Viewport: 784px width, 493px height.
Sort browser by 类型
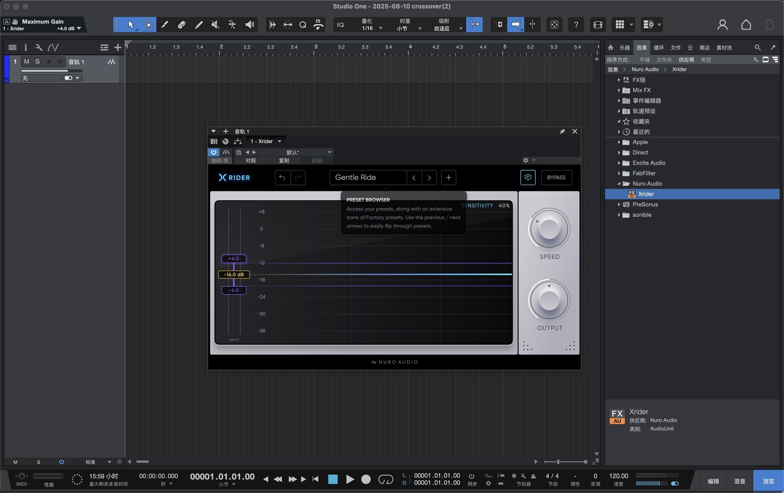(x=706, y=60)
